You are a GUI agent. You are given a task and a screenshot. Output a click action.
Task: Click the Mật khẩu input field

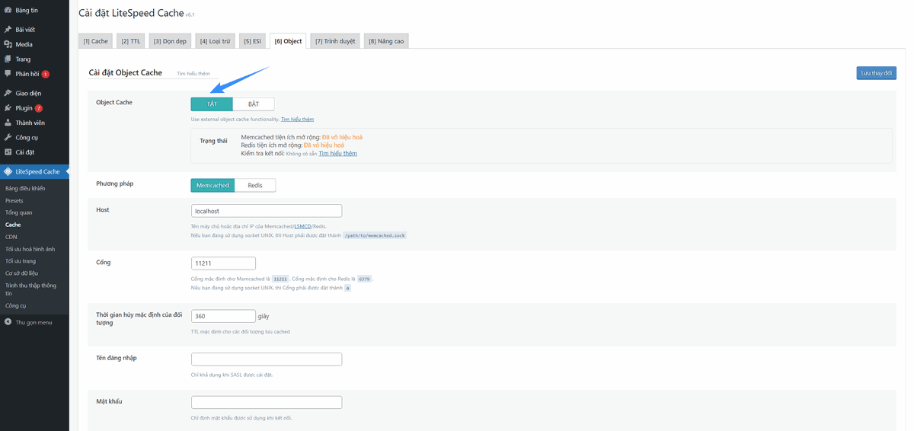tap(267, 402)
